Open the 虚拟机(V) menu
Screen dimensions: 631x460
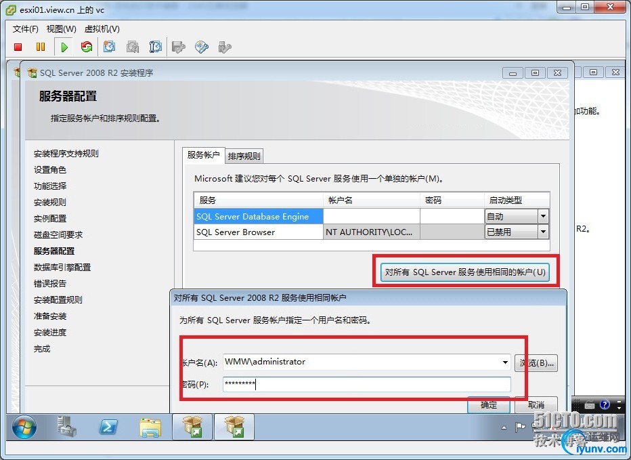tap(102, 29)
